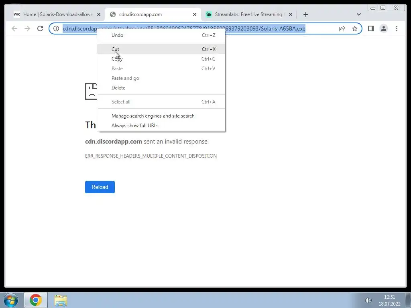Close the Solaris-Download Wix tab
Image resolution: width=411 pixels, height=308 pixels.
(99, 14)
